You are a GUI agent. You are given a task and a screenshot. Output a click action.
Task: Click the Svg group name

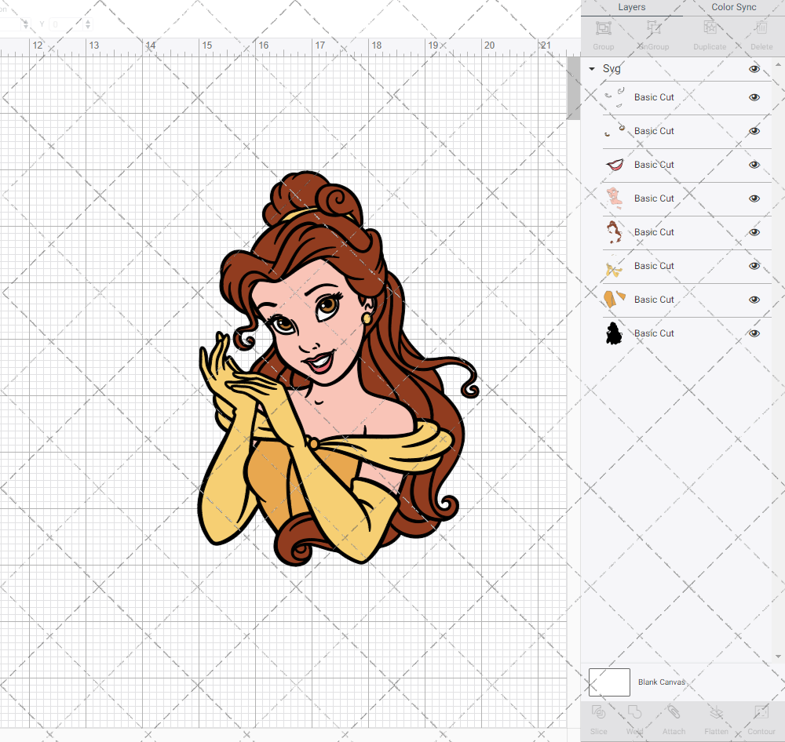[612, 68]
